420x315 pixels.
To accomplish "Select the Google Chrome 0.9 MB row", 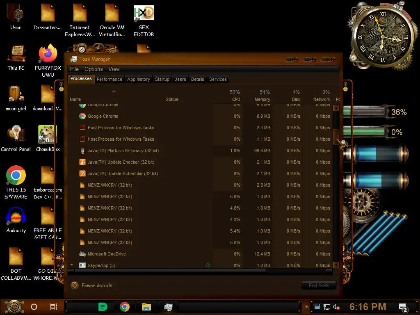I will [x=200, y=116].
